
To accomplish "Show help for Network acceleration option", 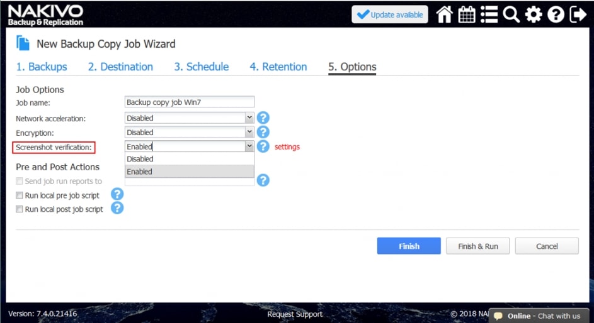I will 263,118.
